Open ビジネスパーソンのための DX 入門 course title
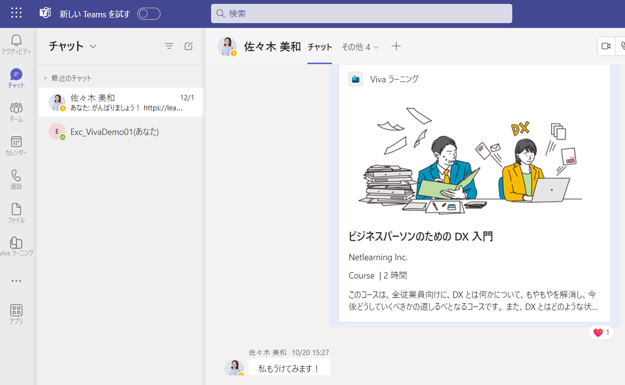The height and width of the screenshot is (385, 625). (x=420, y=236)
